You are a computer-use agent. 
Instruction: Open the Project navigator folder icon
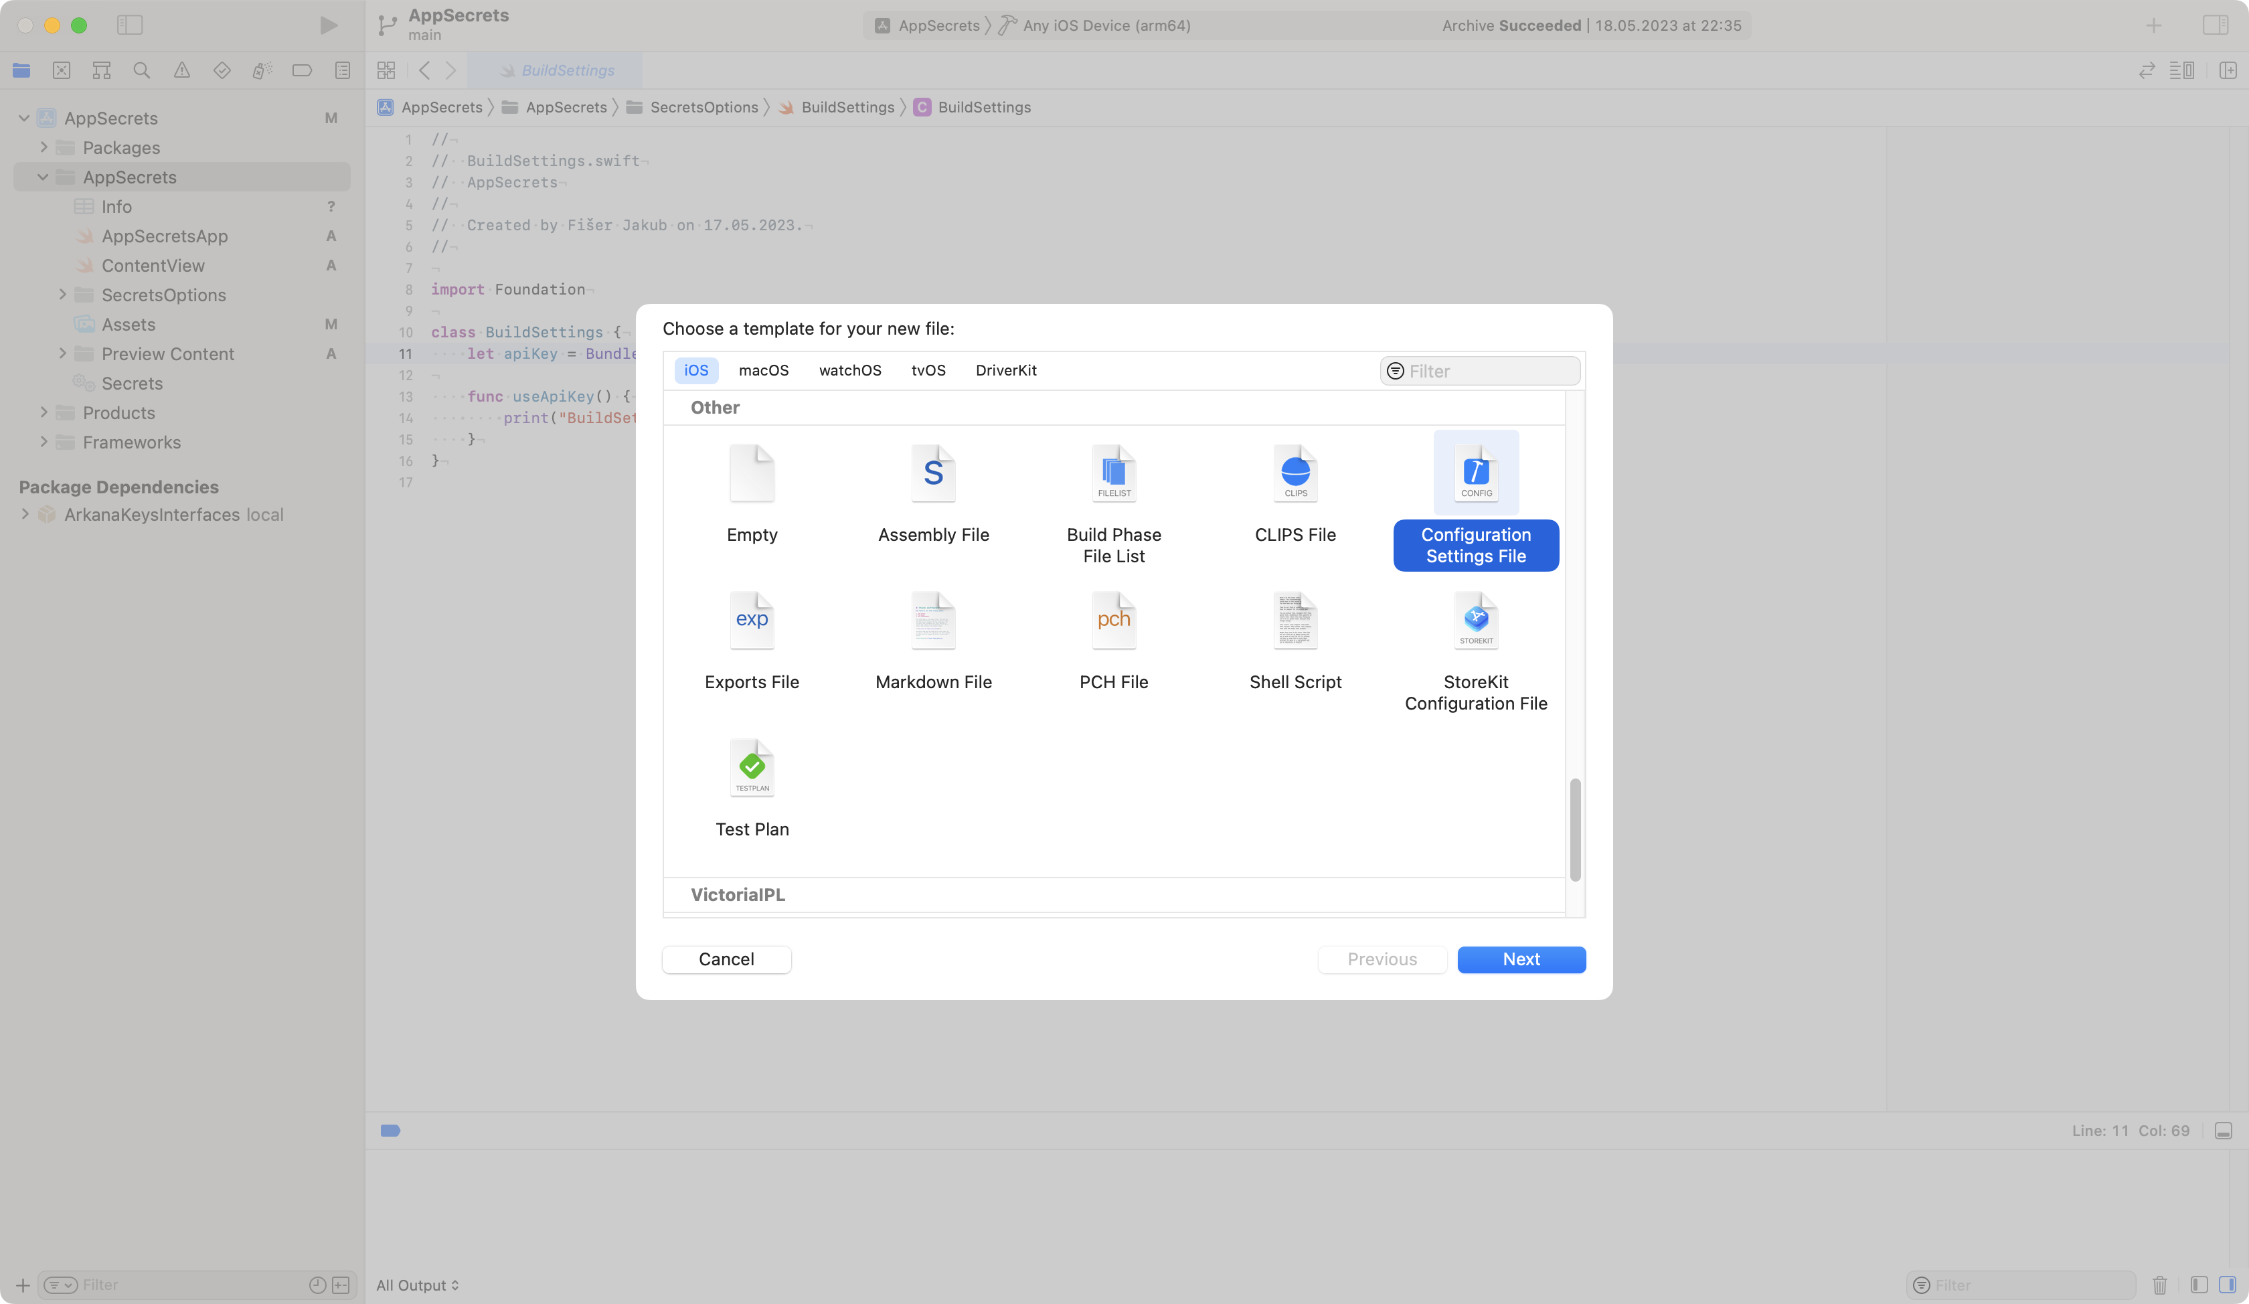click(x=21, y=70)
